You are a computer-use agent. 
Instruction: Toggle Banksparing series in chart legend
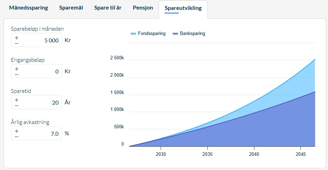189,34
